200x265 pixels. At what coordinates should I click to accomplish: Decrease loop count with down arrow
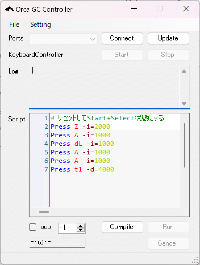pyautogui.click(x=81, y=230)
